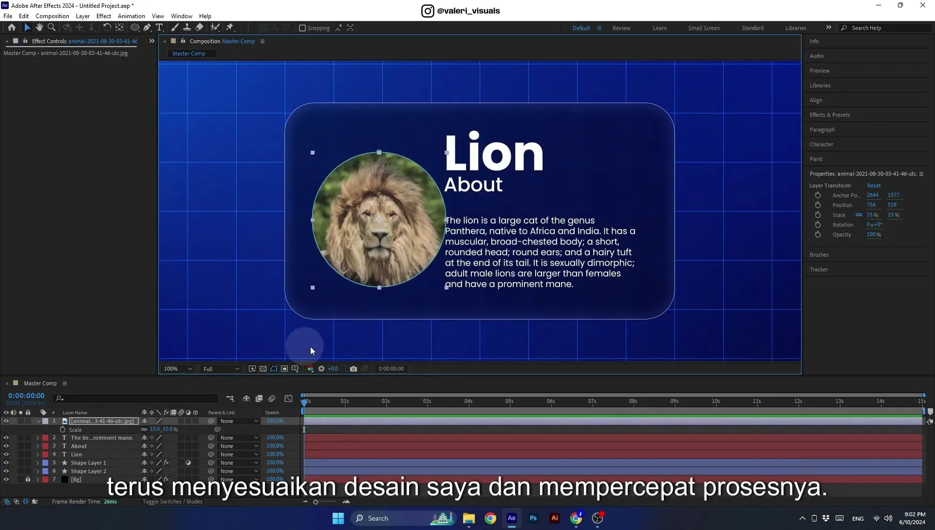
Task: Switch to the Review workspace
Action: 621,28
